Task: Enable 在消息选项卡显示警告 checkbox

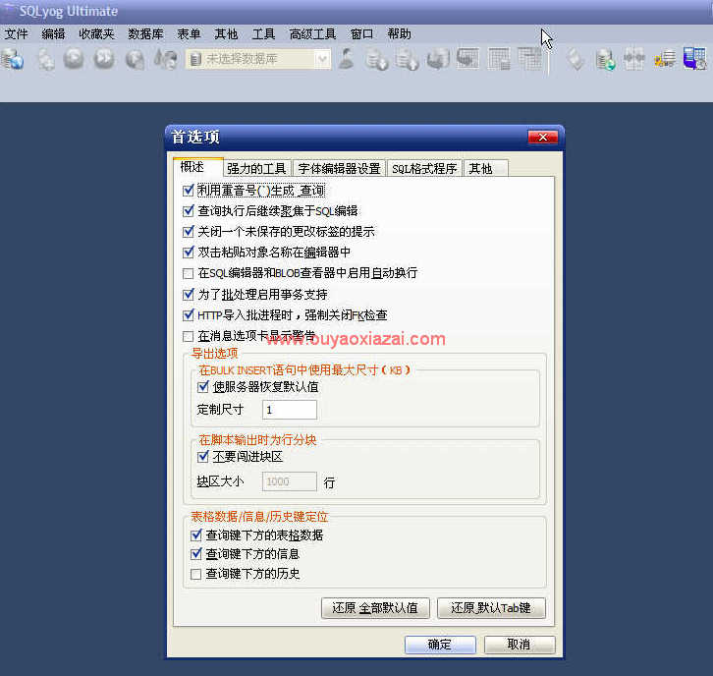Action: tap(188, 336)
